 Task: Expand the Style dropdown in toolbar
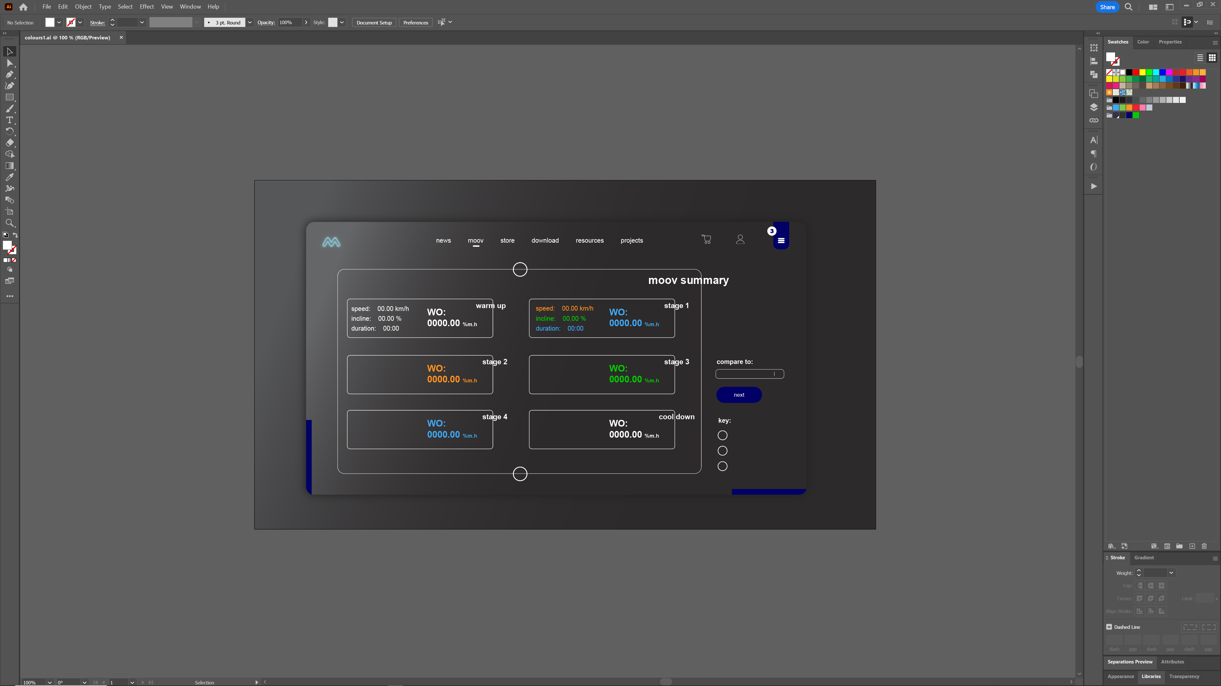pyautogui.click(x=342, y=23)
